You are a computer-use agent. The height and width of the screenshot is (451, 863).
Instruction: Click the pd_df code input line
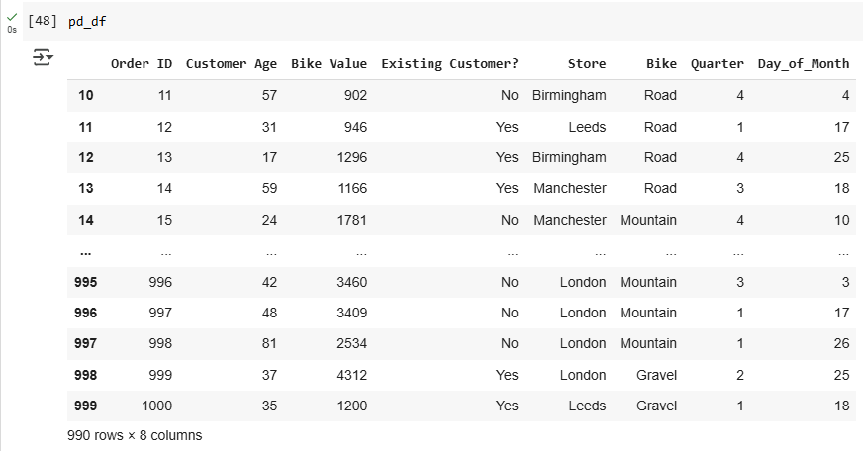87,22
